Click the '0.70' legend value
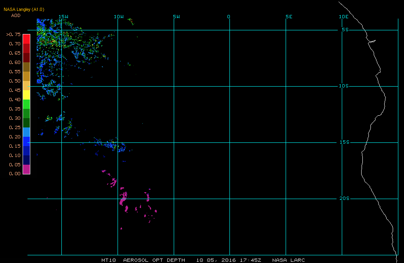The height and width of the screenshot is (263, 404). click(x=15, y=44)
